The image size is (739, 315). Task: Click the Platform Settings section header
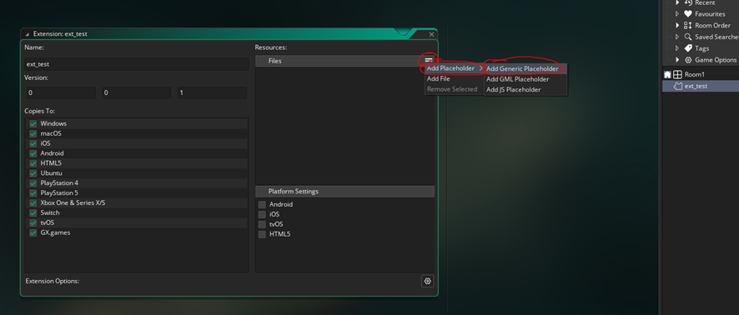click(344, 192)
